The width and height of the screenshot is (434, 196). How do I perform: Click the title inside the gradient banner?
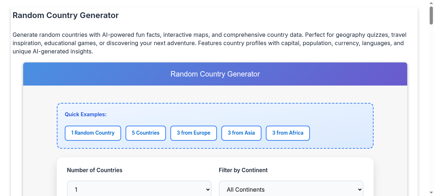[x=215, y=74]
